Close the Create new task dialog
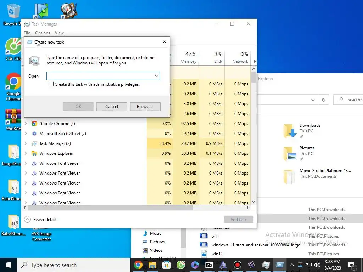The width and height of the screenshot is (363, 272). [164, 42]
